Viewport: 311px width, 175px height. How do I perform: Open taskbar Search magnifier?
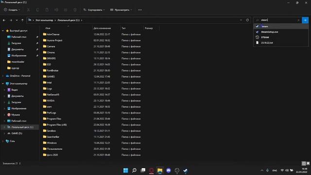[134, 170]
